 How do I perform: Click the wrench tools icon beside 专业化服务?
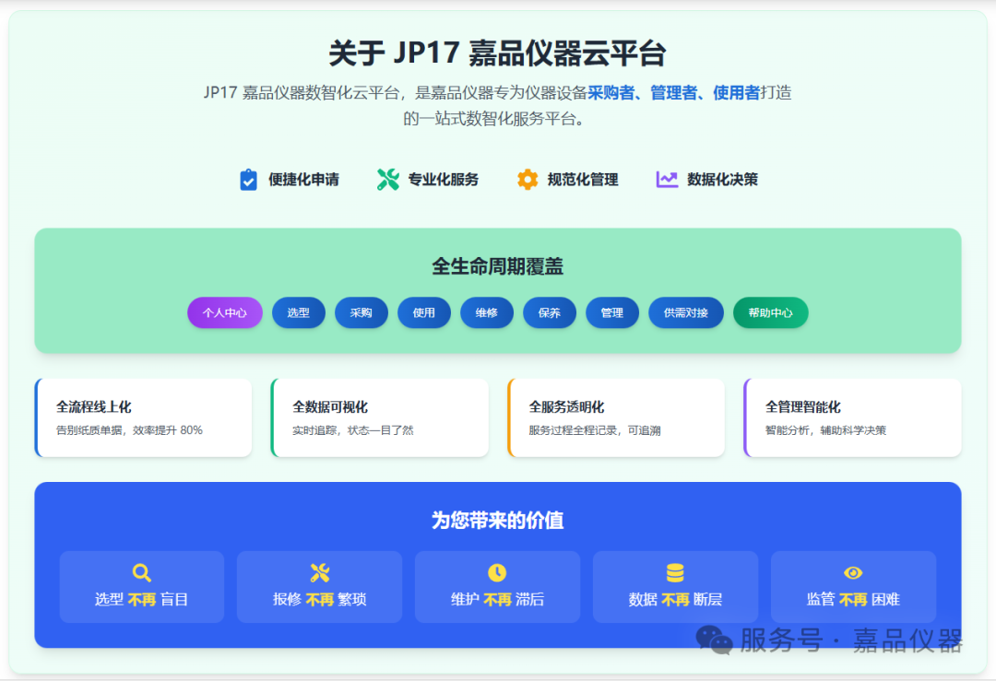[x=388, y=180]
